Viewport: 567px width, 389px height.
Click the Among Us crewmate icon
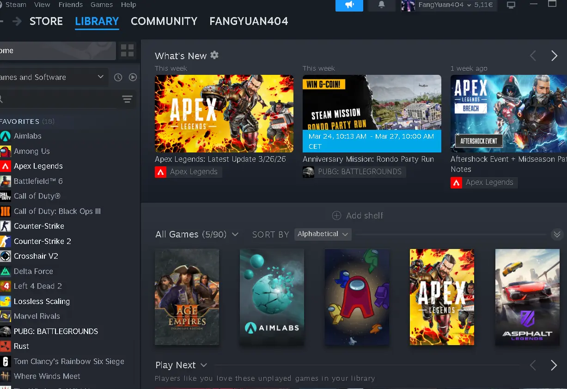point(5,151)
